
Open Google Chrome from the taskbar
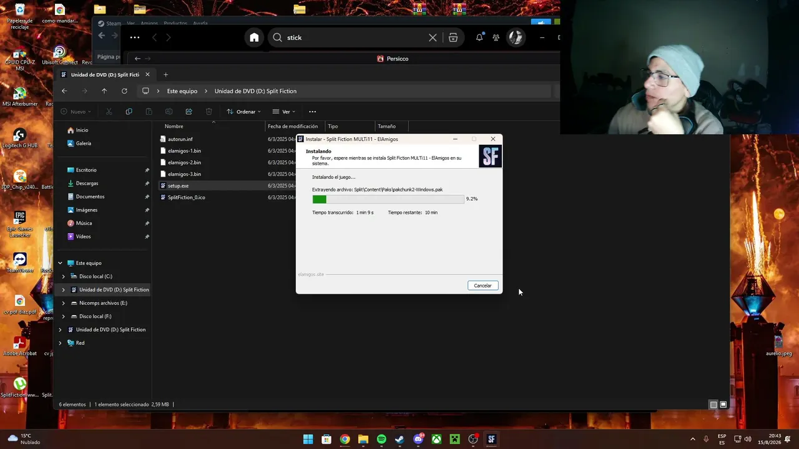click(x=345, y=440)
